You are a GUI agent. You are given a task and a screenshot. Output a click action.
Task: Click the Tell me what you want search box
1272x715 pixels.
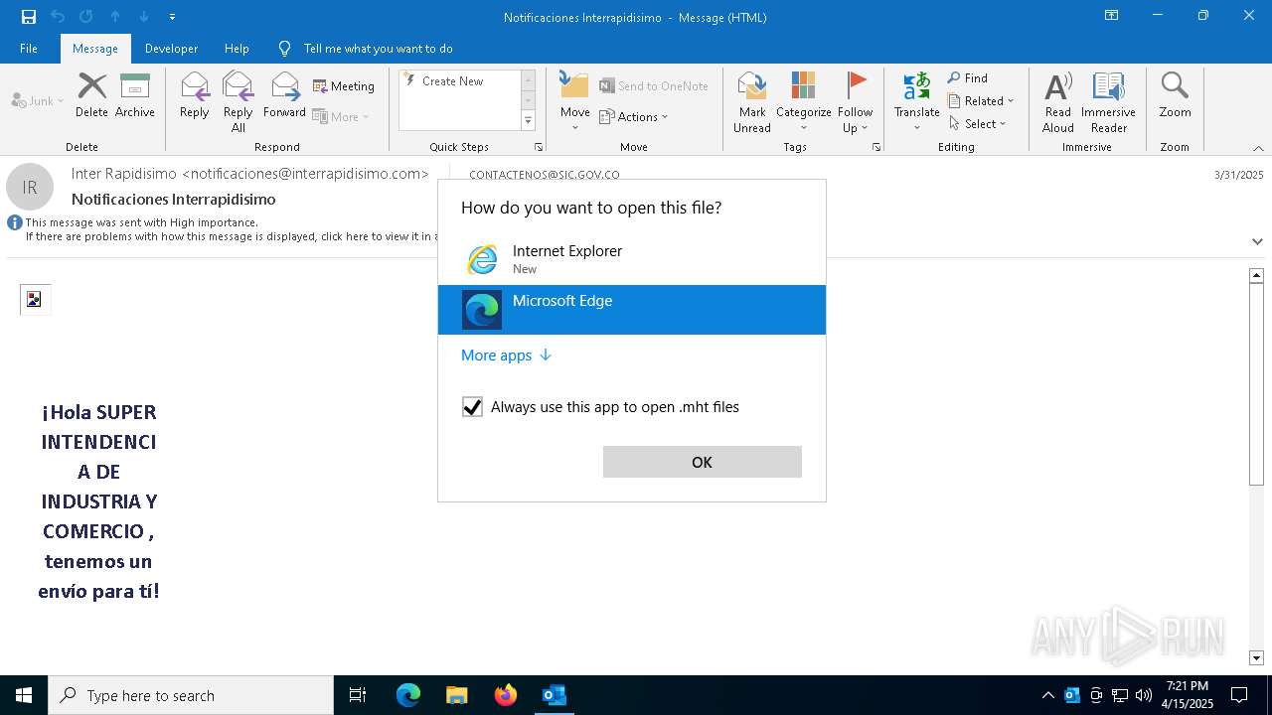[378, 49]
